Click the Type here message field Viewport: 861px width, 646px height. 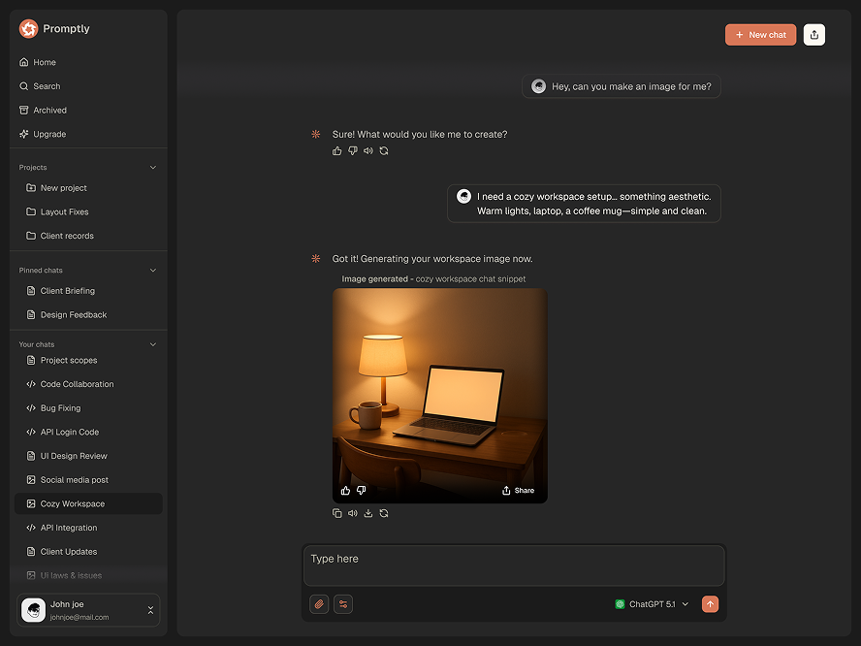click(514, 565)
